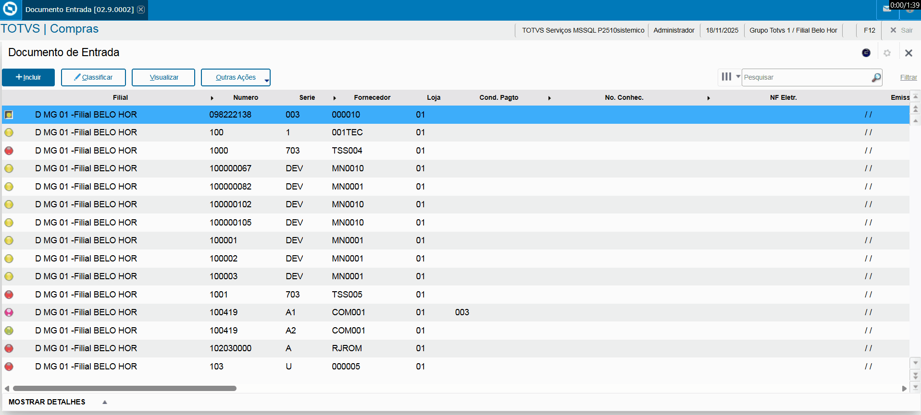Screen dimensions: 921x415
Task: Click the arrow next to Filial header
Action: point(212,98)
